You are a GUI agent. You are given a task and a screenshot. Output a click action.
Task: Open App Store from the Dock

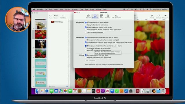pos(126,91)
